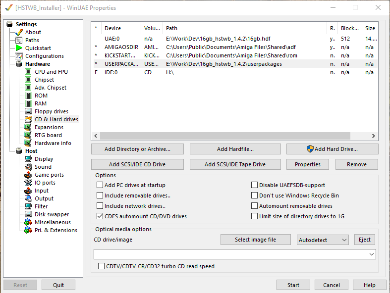Click the Pri. & Extensions cubes icon

tap(28, 230)
